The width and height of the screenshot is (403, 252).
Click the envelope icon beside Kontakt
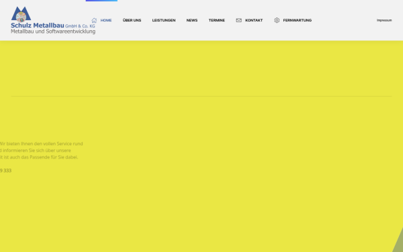[238, 20]
